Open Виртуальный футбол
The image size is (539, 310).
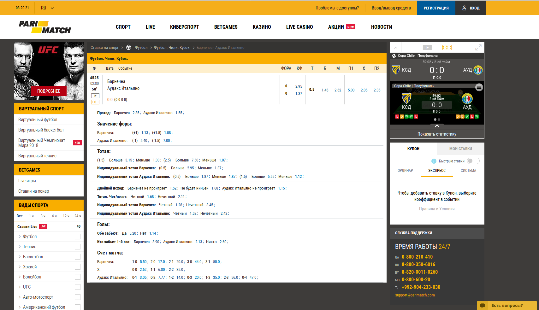click(x=38, y=120)
